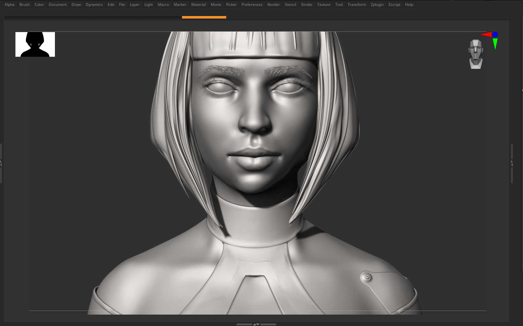Open the Transform menu

click(x=357, y=5)
